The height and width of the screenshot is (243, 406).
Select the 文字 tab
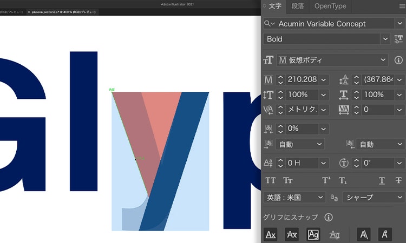pos(275,6)
